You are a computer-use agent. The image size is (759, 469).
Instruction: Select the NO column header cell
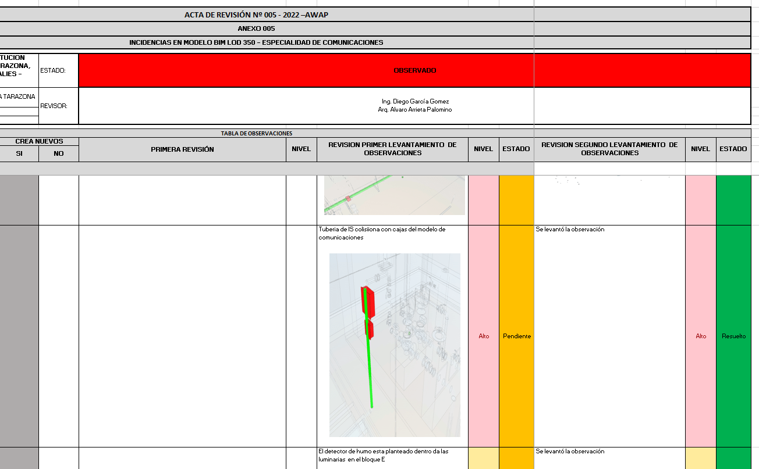coord(59,153)
